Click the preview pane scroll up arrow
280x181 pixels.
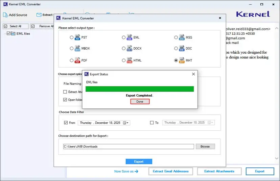tap(277, 28)
